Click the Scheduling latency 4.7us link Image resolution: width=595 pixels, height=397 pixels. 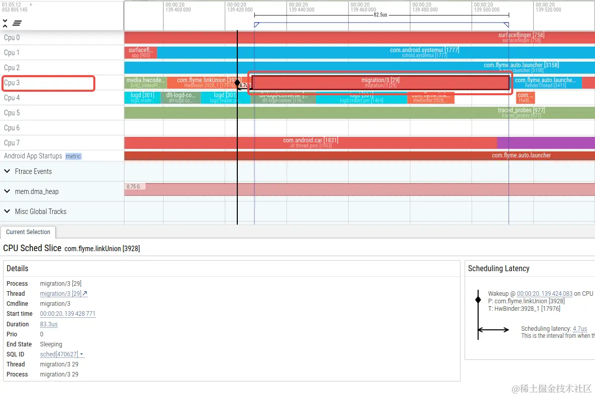tap(580, 329)
